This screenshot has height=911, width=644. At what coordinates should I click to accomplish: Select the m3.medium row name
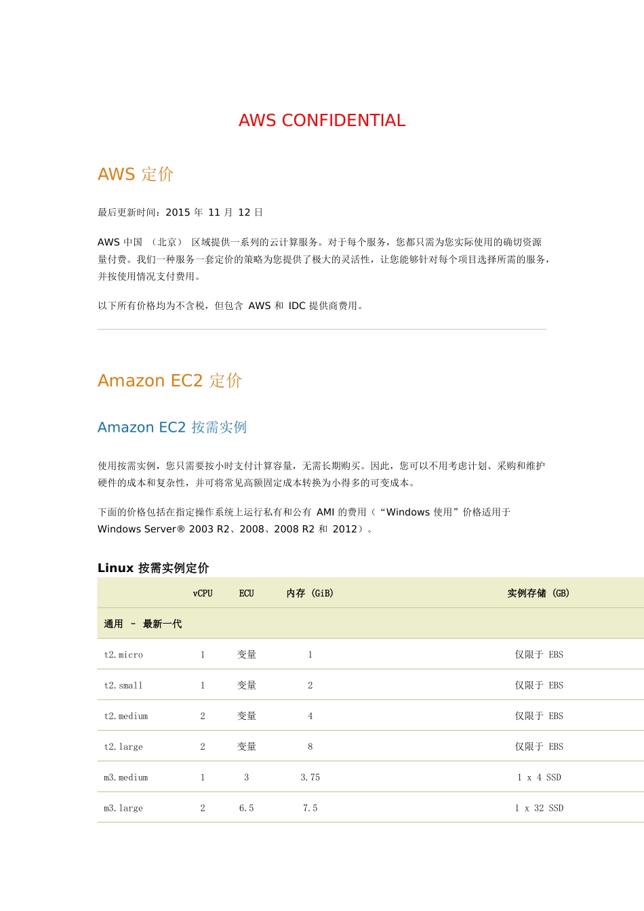[x=125, y=777]
